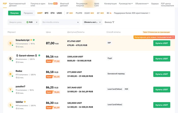This screenshot has width=178, height=113.
Task: Click the question mark icon on popular banner
Action: pos(173,37)
